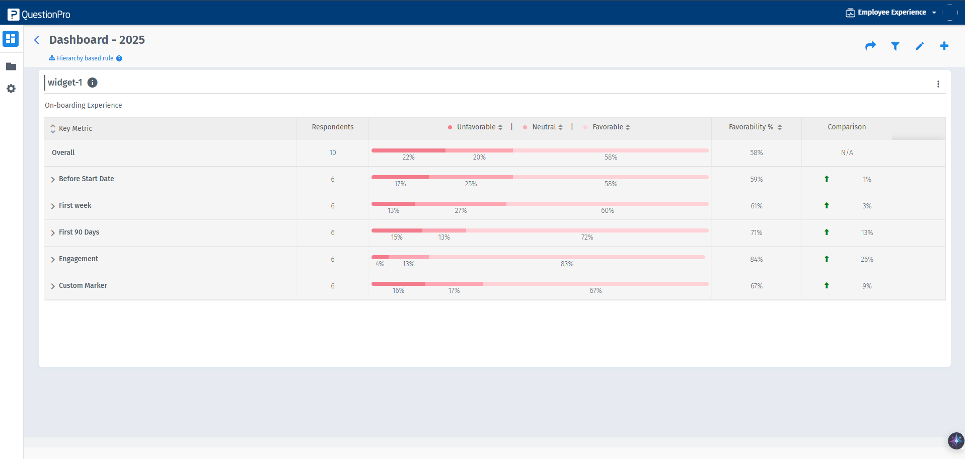Screen dimensions: 965x459
Task: Expand the First 90 Days row
Action: click(x=53, y=233)
